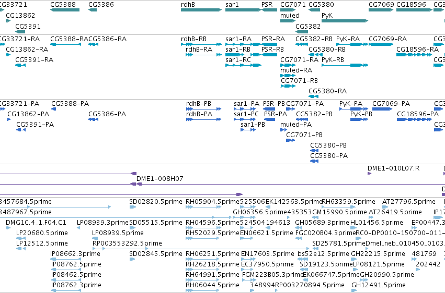This screenshot has height=293, width=445.
Task: Select EST DMG1C.4_1.F04.C1
Action: click(36, 223)
